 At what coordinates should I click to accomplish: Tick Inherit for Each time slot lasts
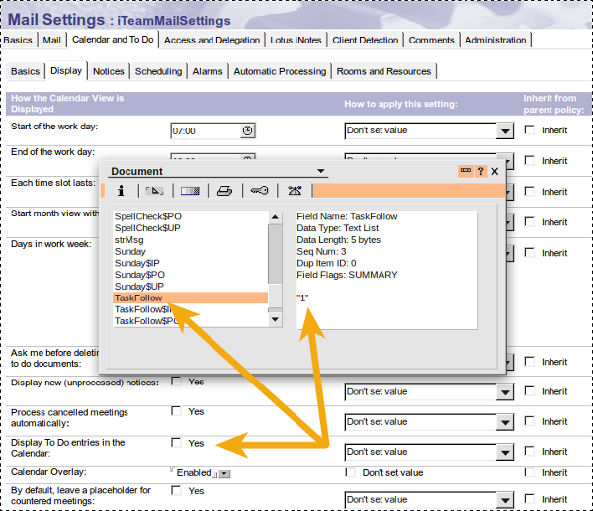[x=530, y=191]
